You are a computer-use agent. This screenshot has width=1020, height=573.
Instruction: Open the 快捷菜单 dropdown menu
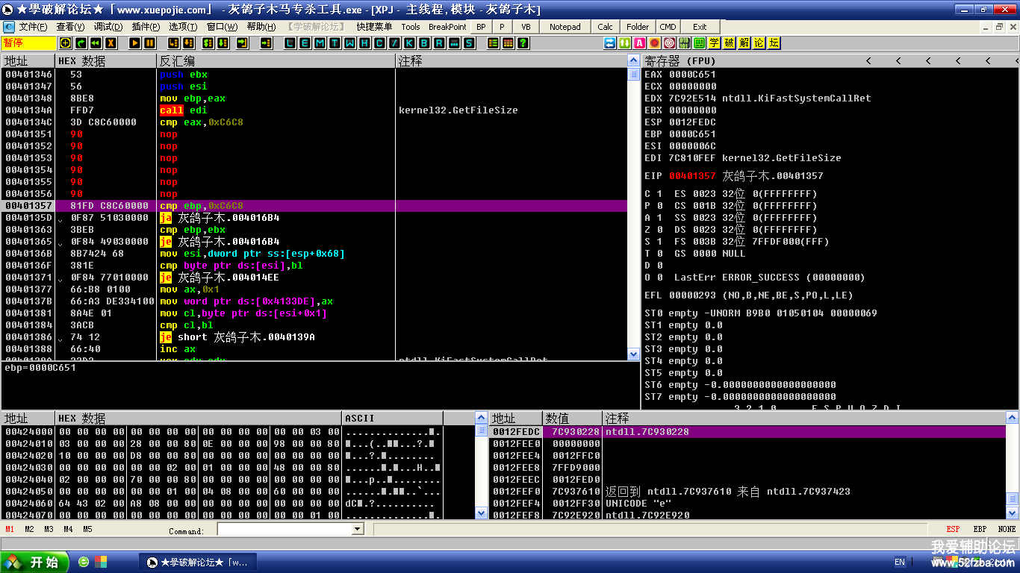pos(373,27)
